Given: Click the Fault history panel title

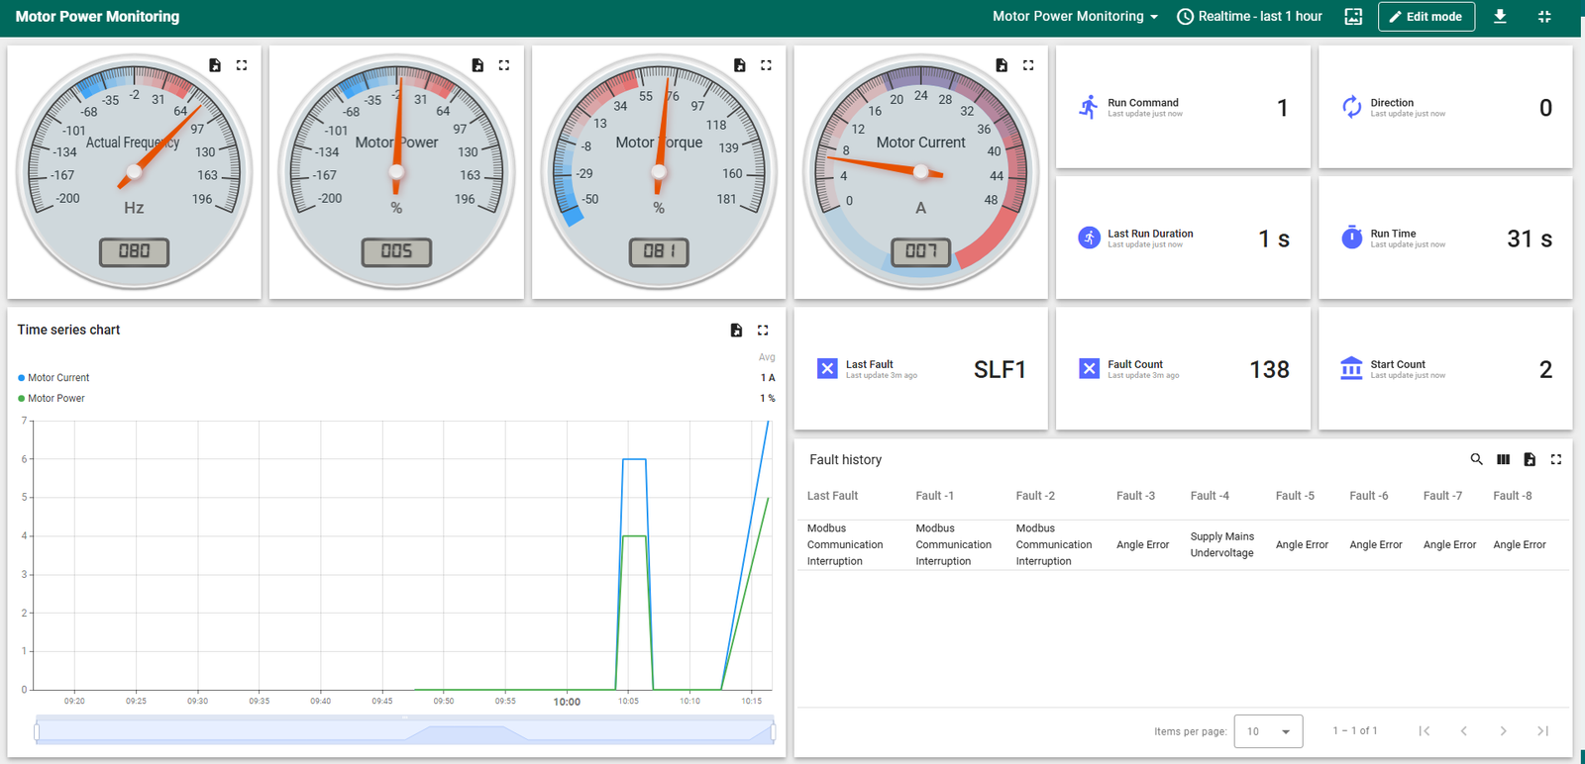Looking at the screenshot, I should (845, 460).
